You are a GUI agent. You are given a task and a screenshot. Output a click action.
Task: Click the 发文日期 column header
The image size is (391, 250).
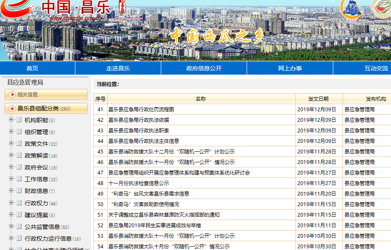[319, 99]
